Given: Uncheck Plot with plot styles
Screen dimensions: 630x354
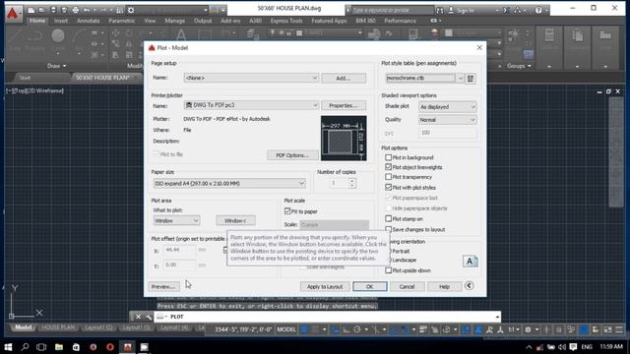Looking at the screenshot, I should [388, 188].
